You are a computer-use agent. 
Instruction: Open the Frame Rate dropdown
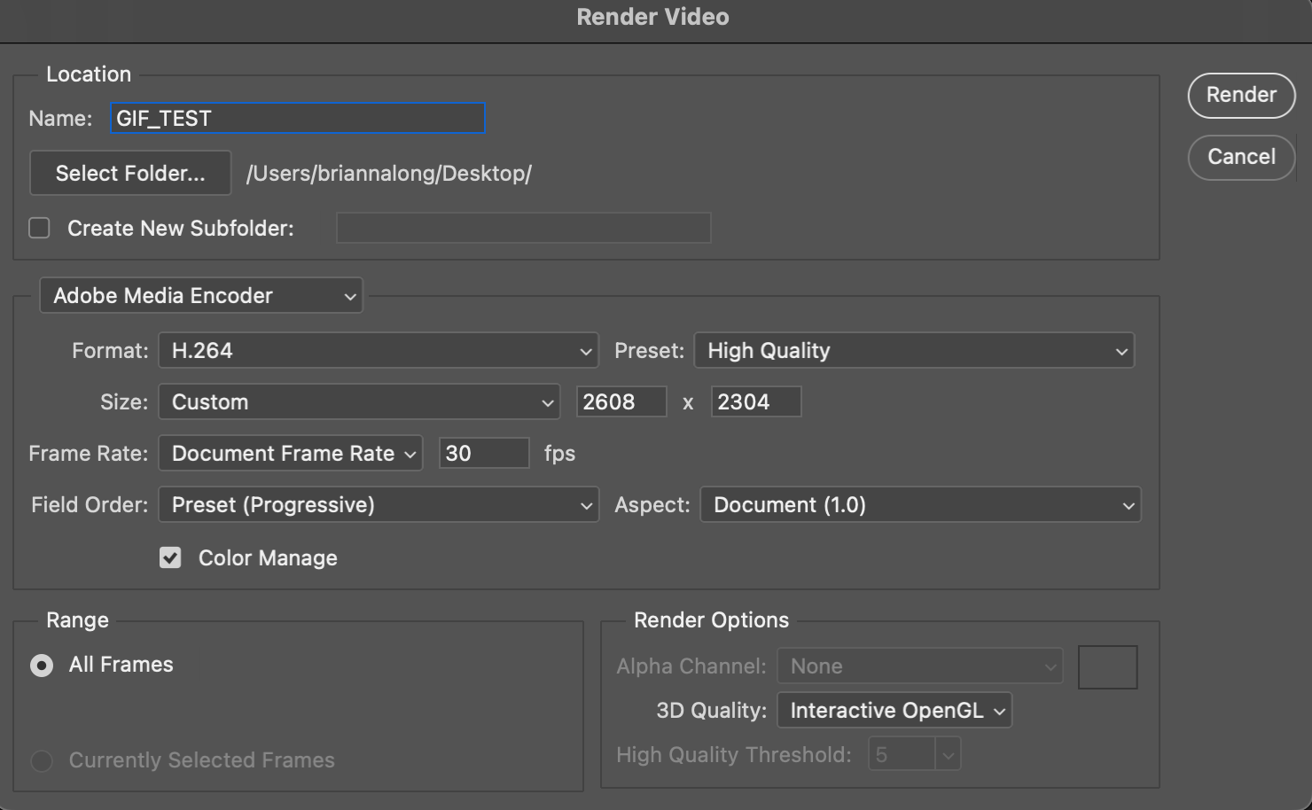[290, 453]
